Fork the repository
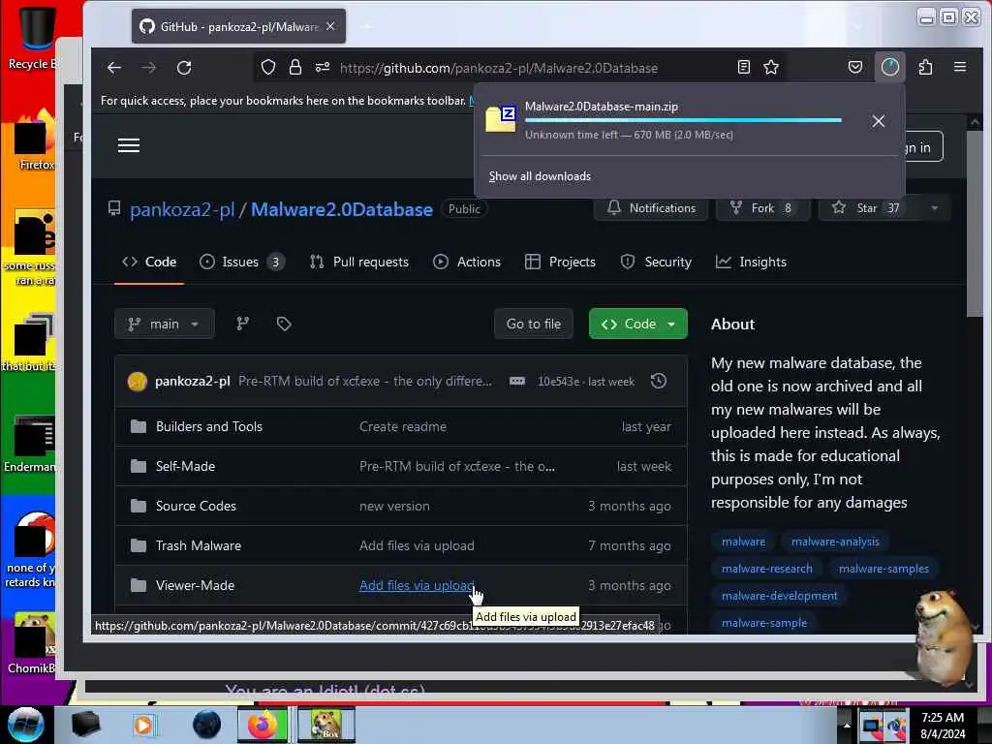 [x=763, y=208]
